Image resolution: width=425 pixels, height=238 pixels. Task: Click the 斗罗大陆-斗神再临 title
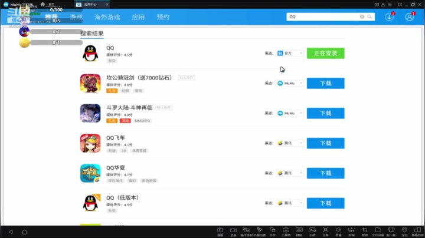[129, 108]
